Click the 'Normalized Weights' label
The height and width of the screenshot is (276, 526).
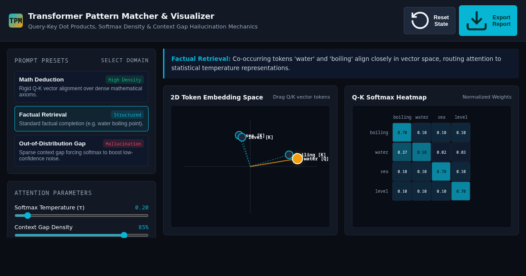[487, 97]
